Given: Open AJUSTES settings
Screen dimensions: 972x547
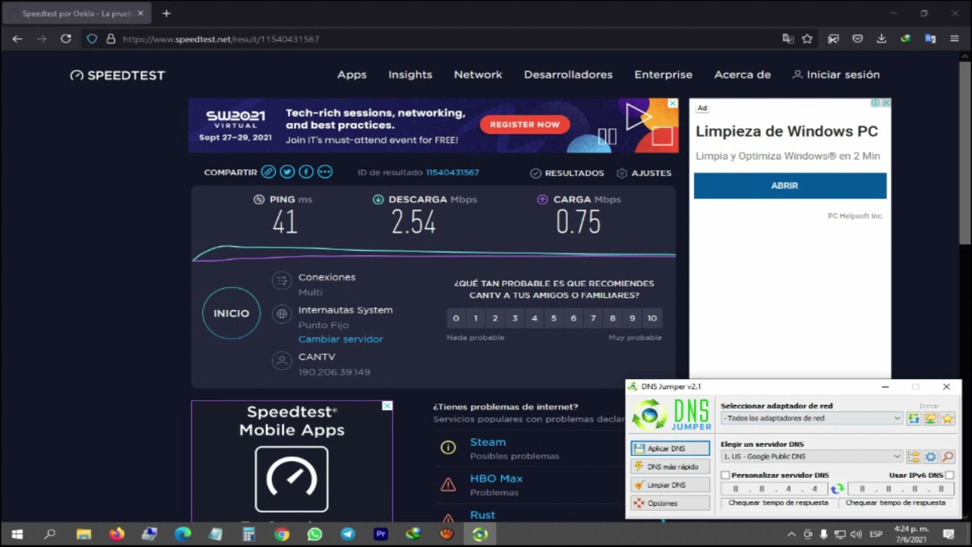Looking at the screenshot, I should coord(644,173).
